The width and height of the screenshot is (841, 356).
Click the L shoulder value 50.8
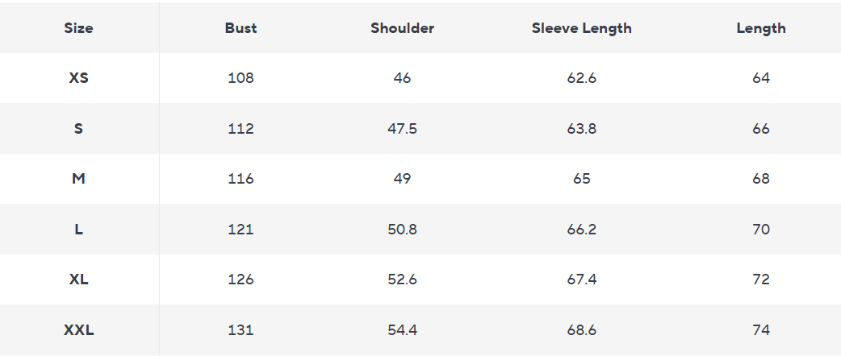click(402, 230)
